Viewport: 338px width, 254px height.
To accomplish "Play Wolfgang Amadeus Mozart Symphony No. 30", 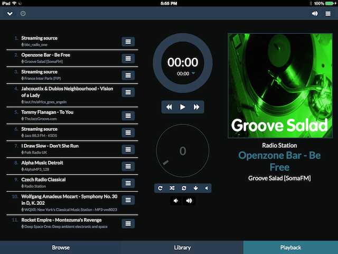I will (x=72, y=203).
